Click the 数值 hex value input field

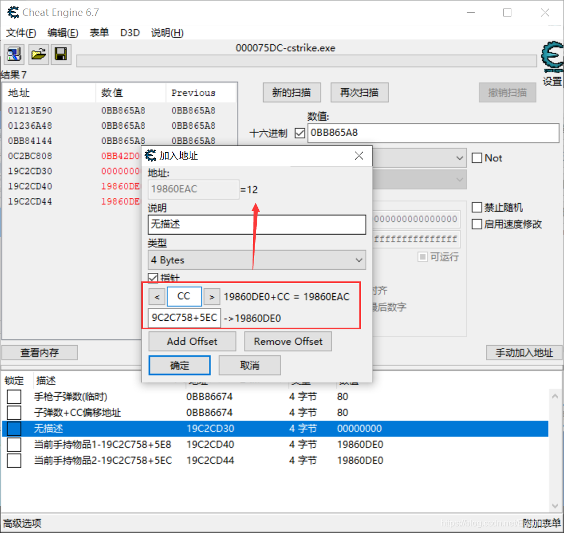click(x=433, y=133)
